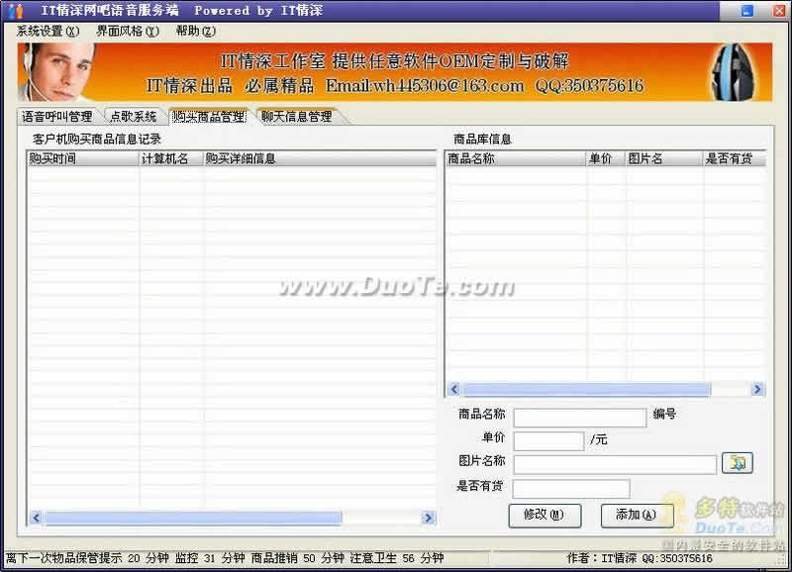Click the 作者:IT情深 QQ status bar text
Viewport: 792px width, 572px height.
point(640,558)
